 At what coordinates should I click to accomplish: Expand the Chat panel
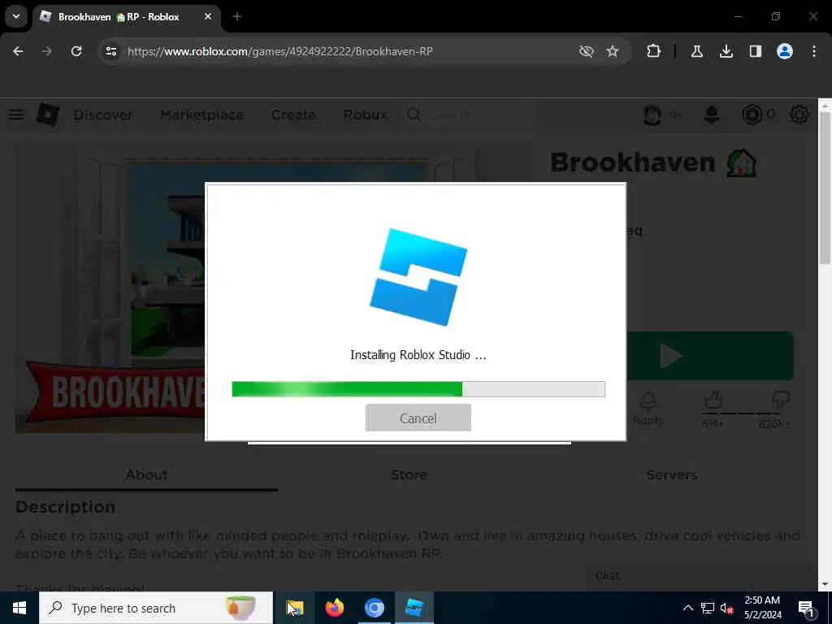695,576
